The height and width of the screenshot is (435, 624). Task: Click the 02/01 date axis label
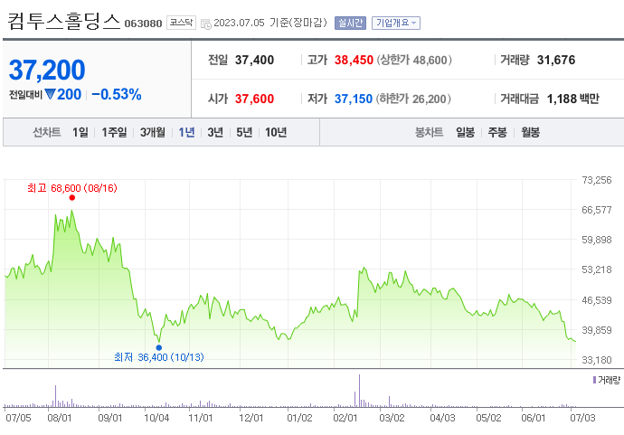click(x=345, y=418)
